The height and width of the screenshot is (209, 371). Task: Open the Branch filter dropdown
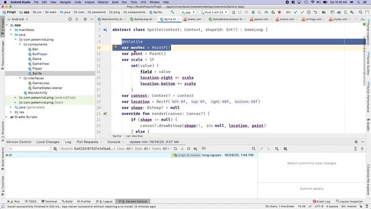coord(88,149)
